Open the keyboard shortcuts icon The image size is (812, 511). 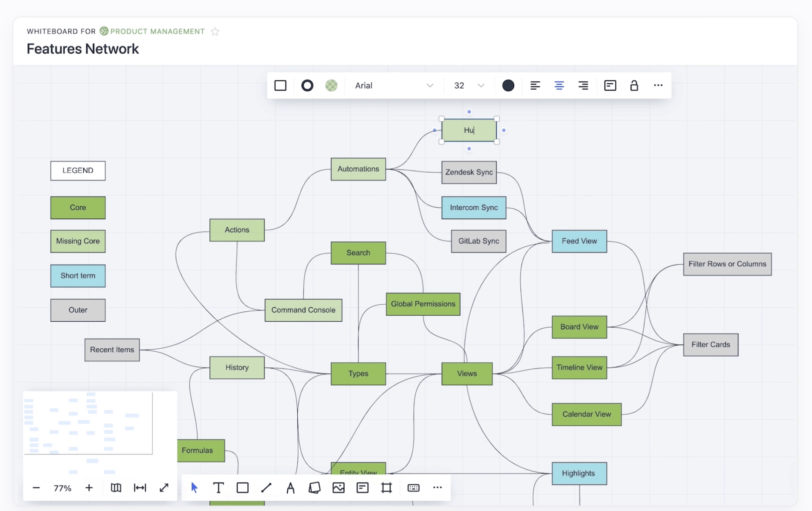point(413,488)
